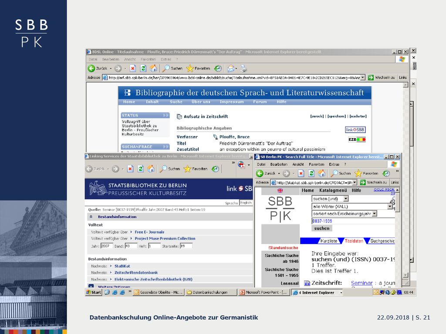The width and height of the screenshot is (446, 334).
Task: Open Project Muse Premium Collection link
Action: tap(165, 239)
